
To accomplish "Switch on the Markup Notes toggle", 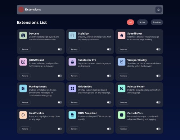I will [x=60, y=102].
